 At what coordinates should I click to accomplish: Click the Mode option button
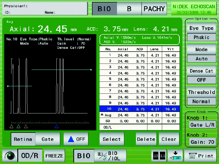tap(202, 49)
